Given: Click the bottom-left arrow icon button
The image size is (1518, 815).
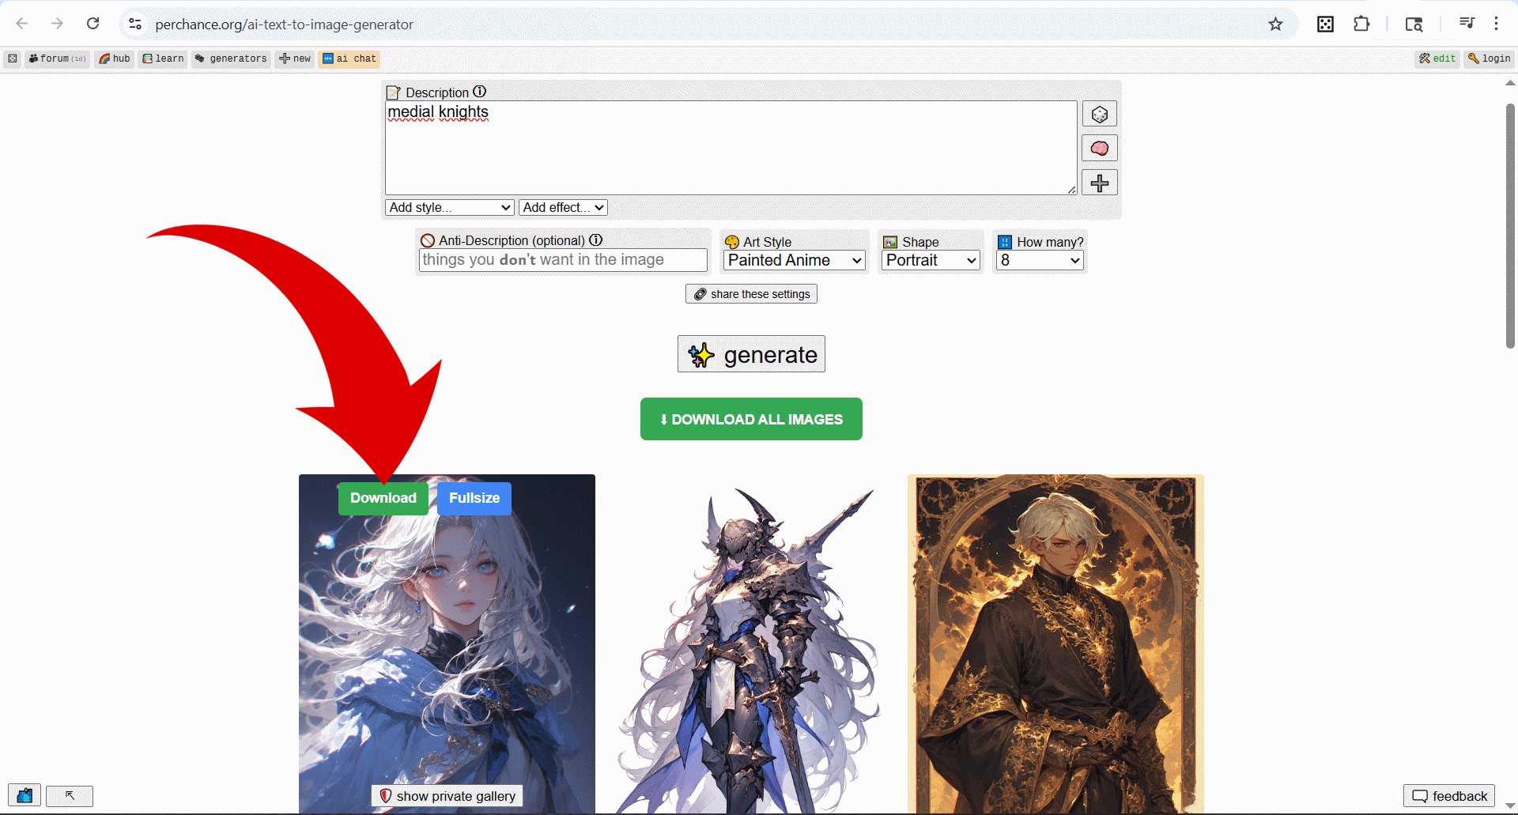Looking at the screenshot, I should tap(70, 796).
